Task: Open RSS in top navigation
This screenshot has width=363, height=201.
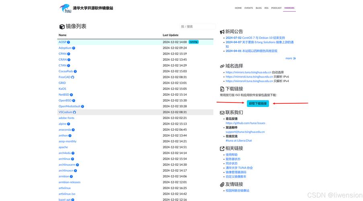Action: click(x=267, y=8)
